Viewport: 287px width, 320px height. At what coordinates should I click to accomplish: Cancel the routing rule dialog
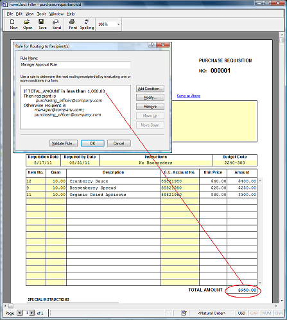[x=119, y=143]
